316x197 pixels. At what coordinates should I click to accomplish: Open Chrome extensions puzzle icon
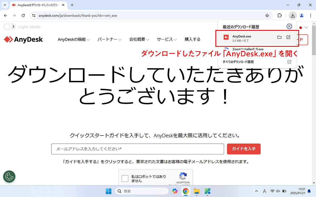coord(280,15)
